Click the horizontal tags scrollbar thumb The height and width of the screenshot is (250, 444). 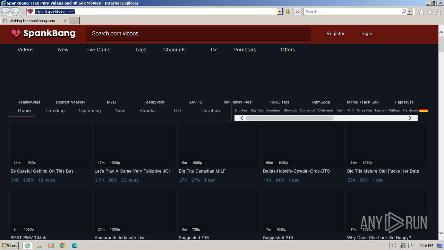point(290,118)
